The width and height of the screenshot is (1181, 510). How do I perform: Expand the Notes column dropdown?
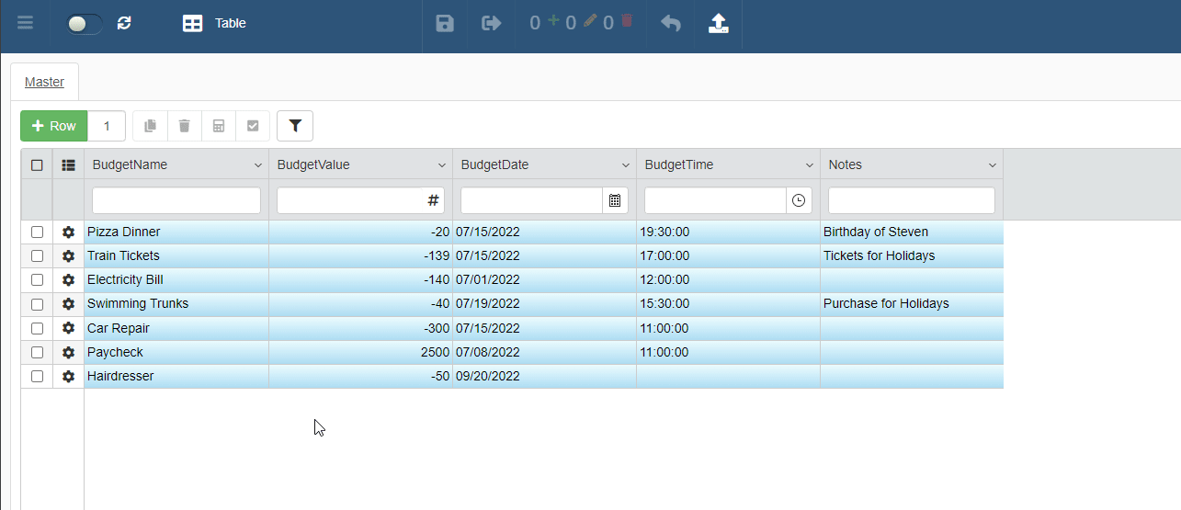point(993,165)
